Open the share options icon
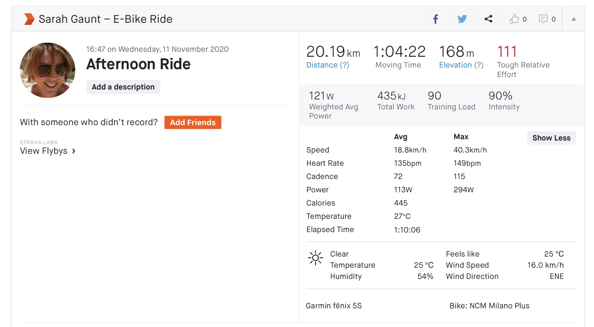 coord(488,19)
